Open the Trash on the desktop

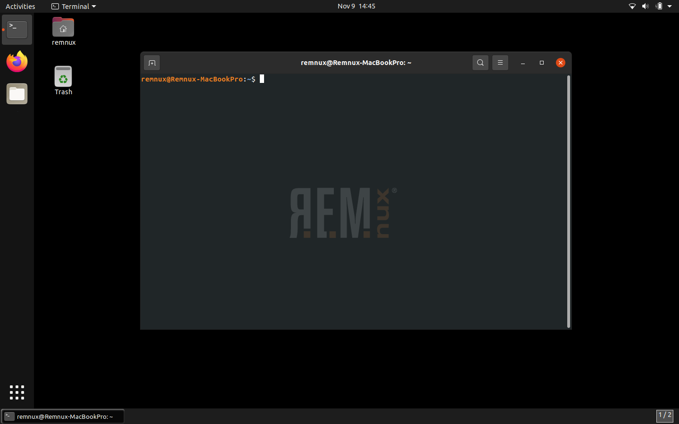(x=63, y=75)
